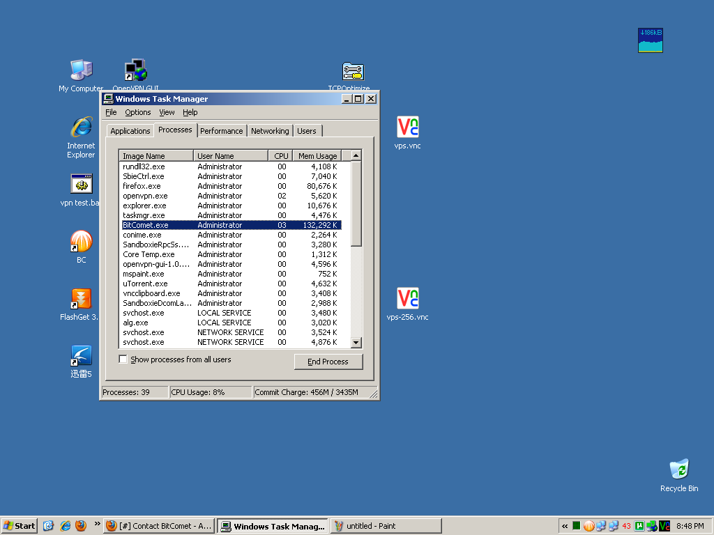Click the Task Manager title bar icon
The height and width of the screenshot is (535, 714).
108,99
